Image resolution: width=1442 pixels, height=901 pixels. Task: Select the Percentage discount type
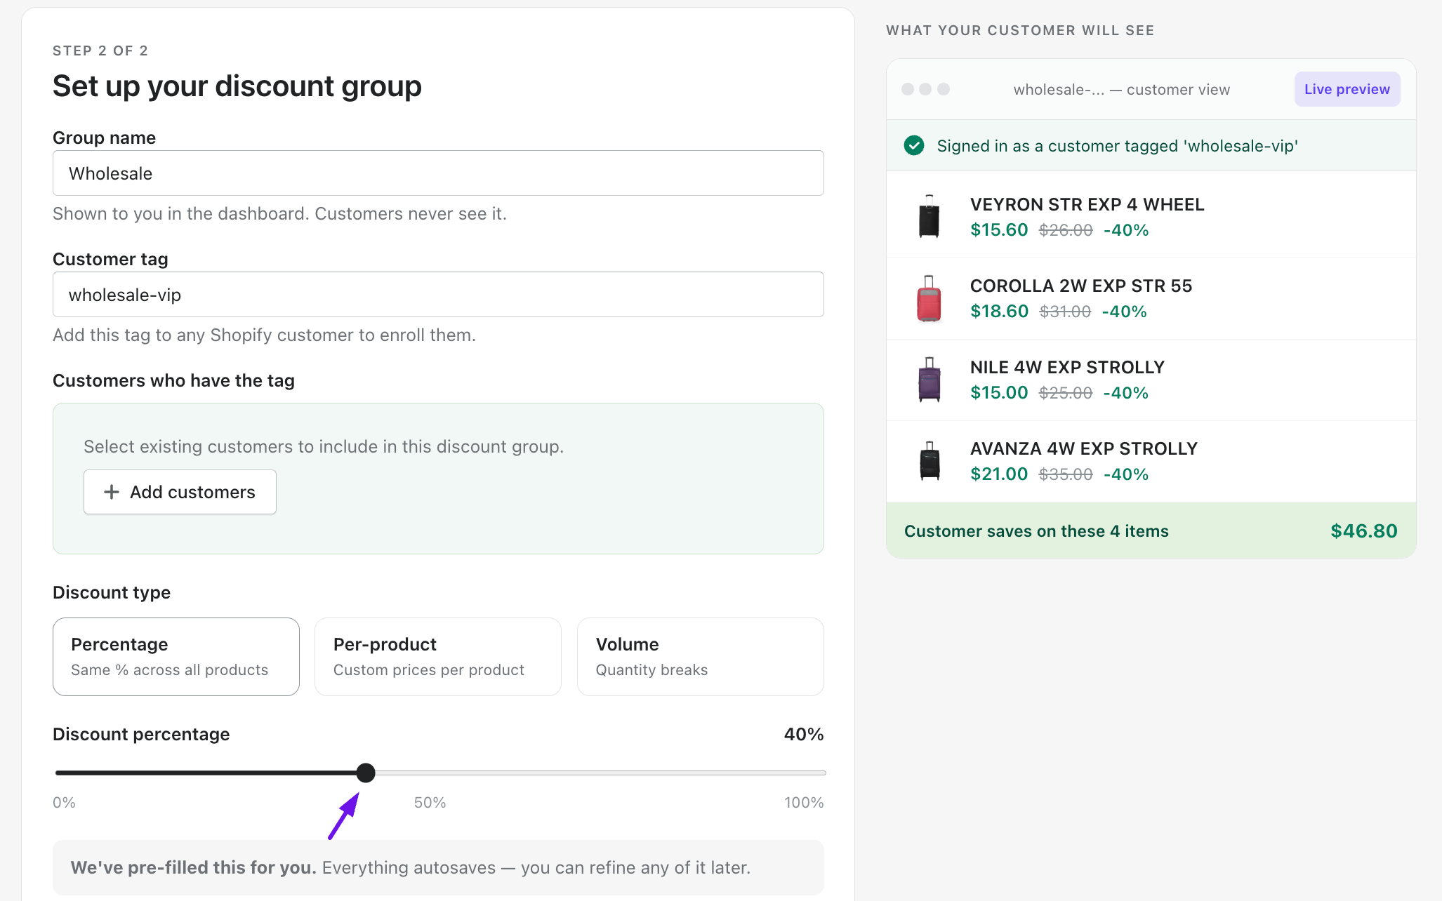coord(176,657)
